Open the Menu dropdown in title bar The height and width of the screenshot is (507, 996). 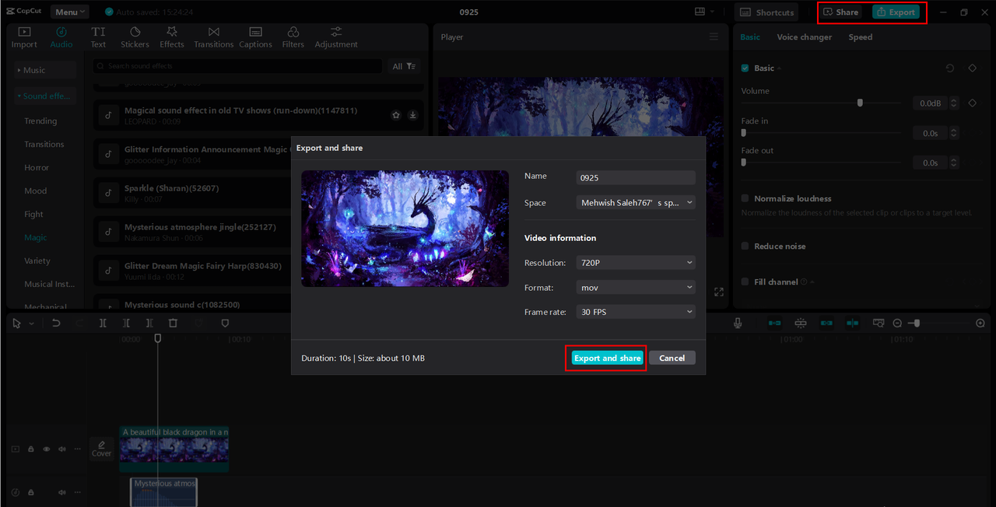pos(70,12)
